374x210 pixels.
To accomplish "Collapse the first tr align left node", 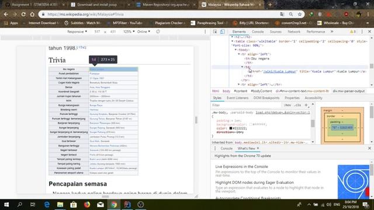I will [x=239, y=54].
